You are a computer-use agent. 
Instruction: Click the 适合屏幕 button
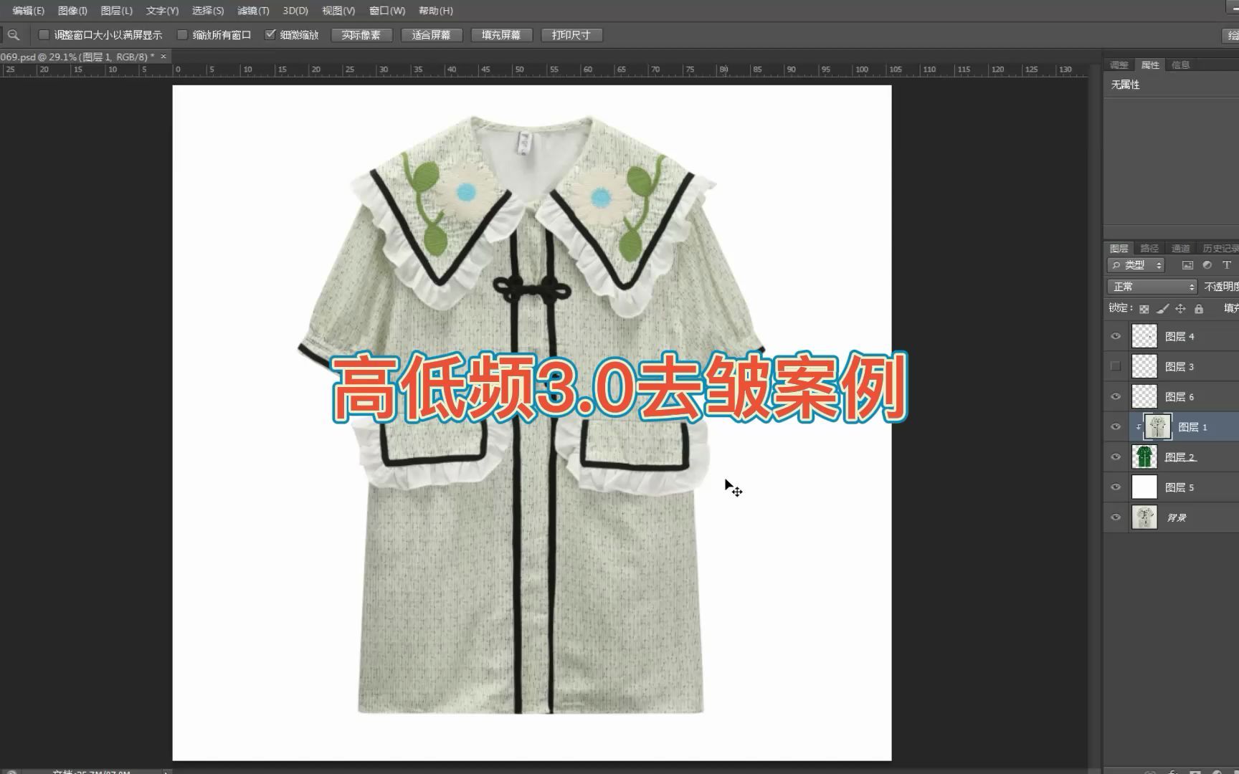(431, 34)
